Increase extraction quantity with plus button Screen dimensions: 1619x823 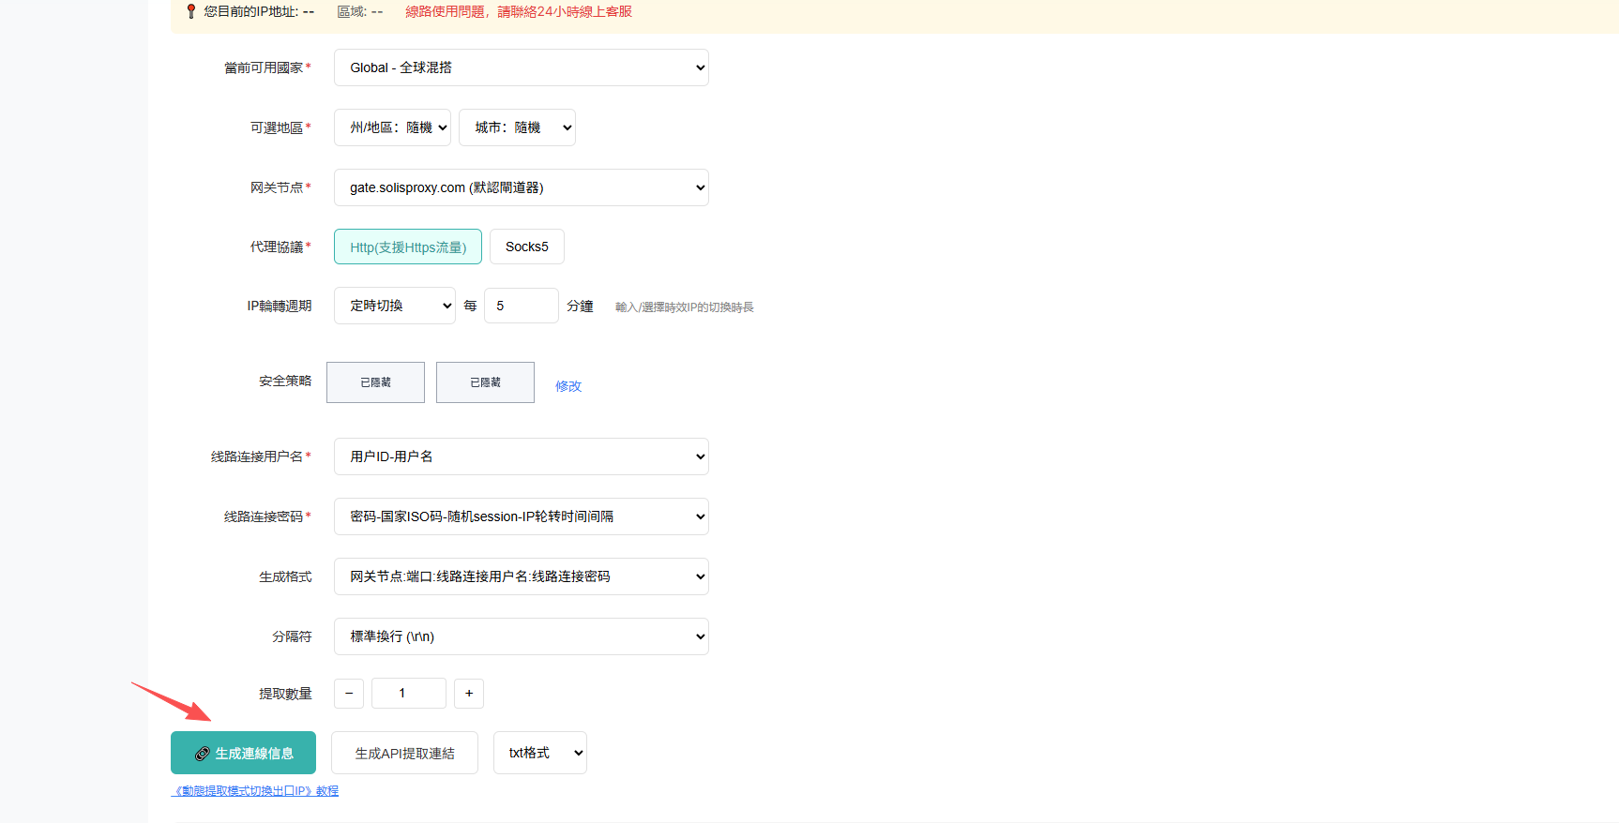469,694
